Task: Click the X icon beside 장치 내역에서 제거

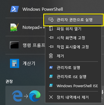Action: (x=51, y=97)
